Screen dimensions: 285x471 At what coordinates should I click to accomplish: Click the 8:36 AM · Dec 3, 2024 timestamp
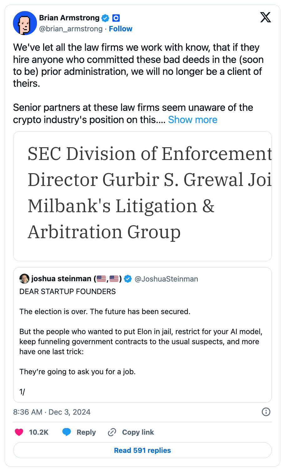point(52,412)
